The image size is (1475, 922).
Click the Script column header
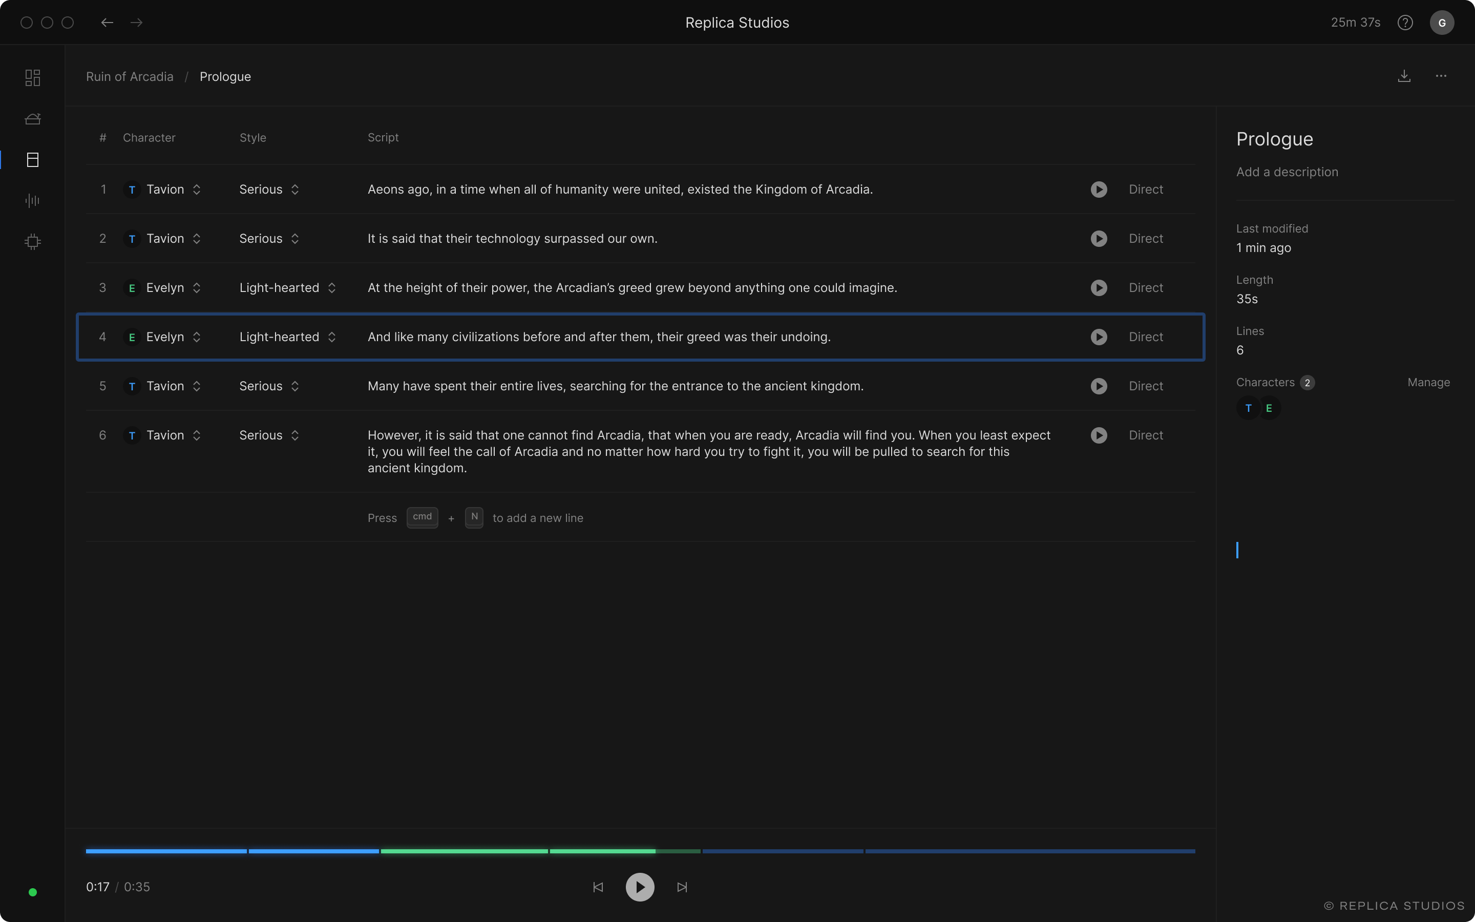383,138
